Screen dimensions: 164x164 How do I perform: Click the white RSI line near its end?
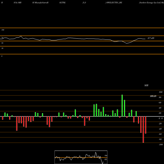[144, 39]
